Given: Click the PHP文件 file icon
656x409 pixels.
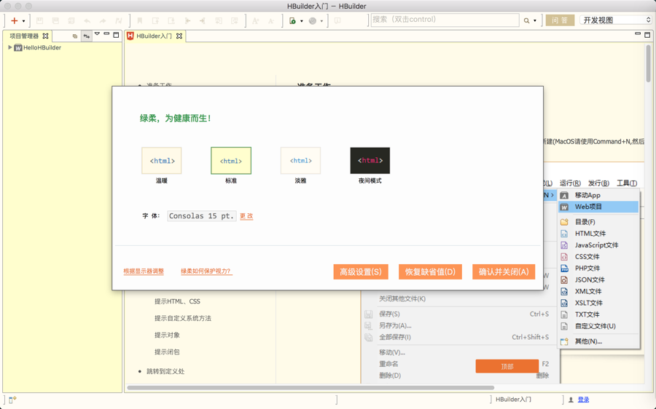Looking at the screenshot, I should pyautogui.click(x=564, y=269).
